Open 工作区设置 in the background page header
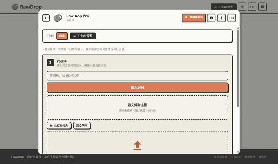Screen dimensions: 278x164 pyautogui.click(x=223, y=7)
